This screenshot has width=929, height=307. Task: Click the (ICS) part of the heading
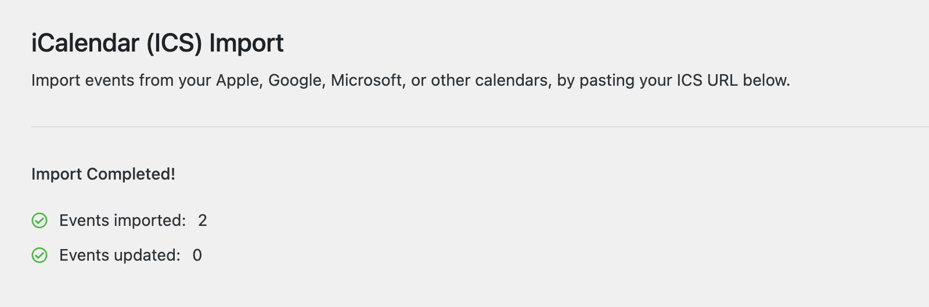coord(174,43)
